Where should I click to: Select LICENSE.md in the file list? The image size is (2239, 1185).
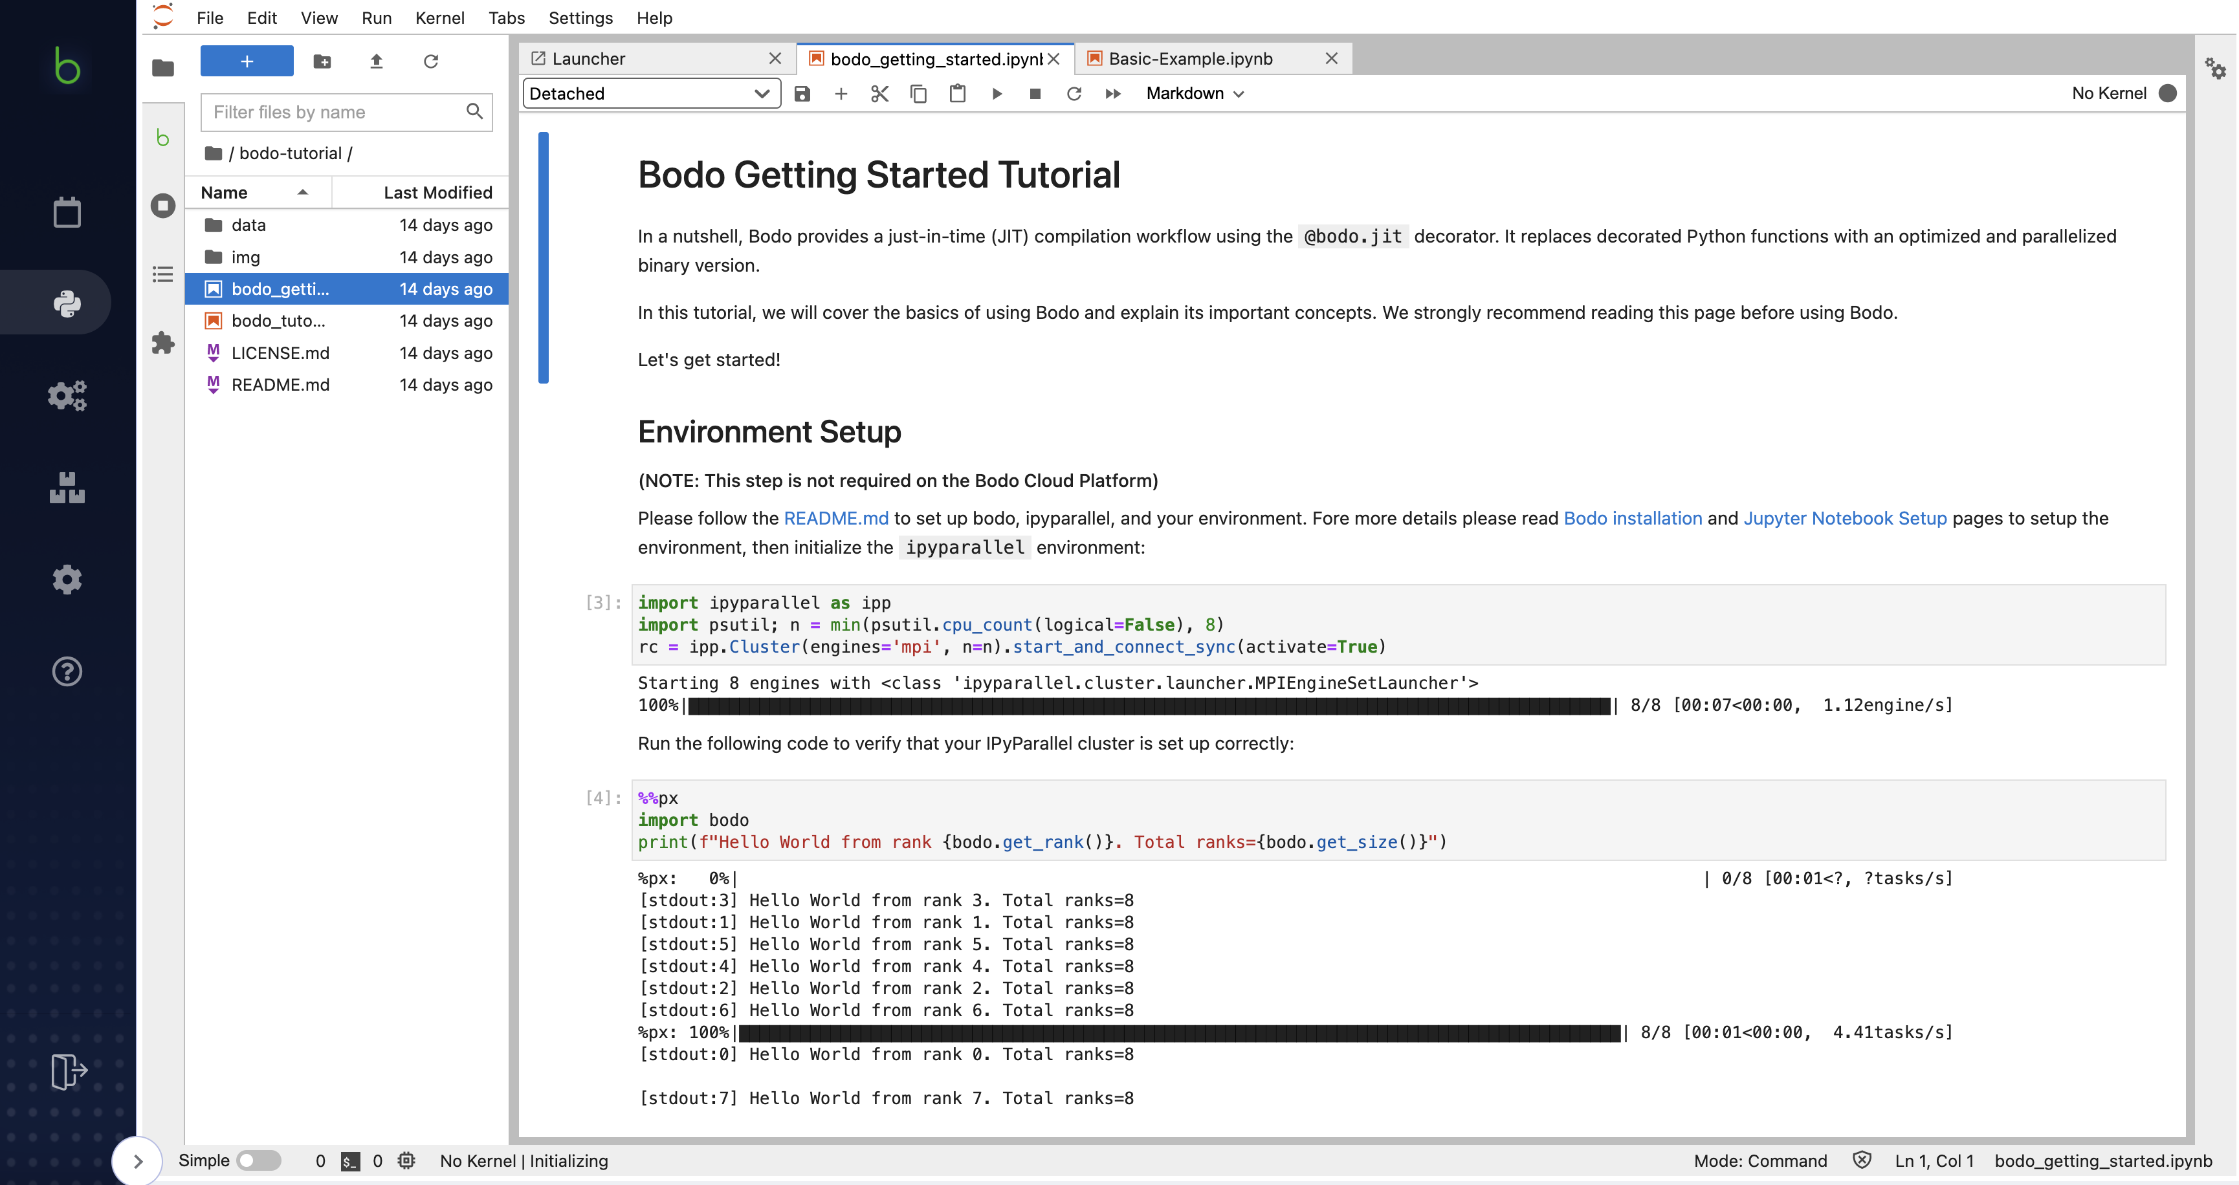pos(346,353)
